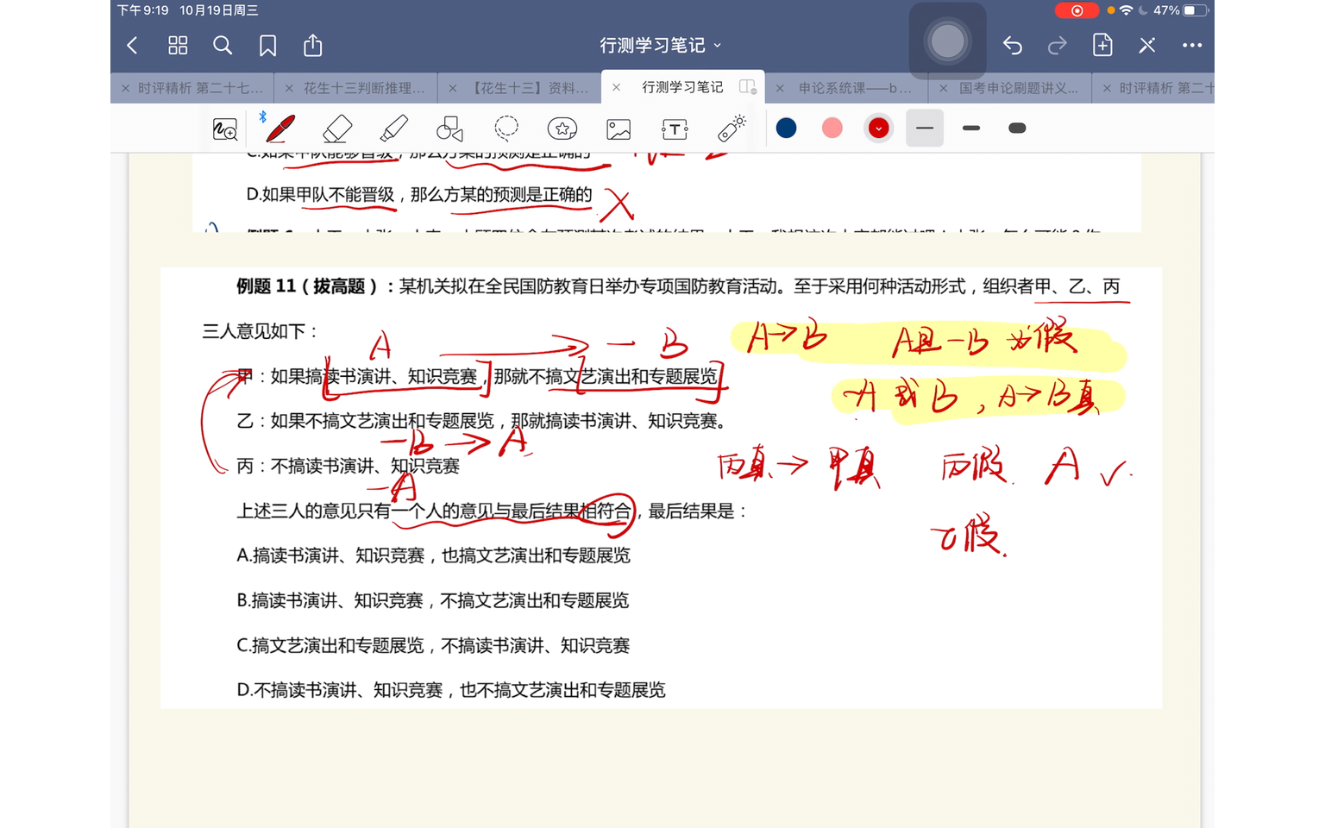
Task: Insert a Text box
Action: 674,128
